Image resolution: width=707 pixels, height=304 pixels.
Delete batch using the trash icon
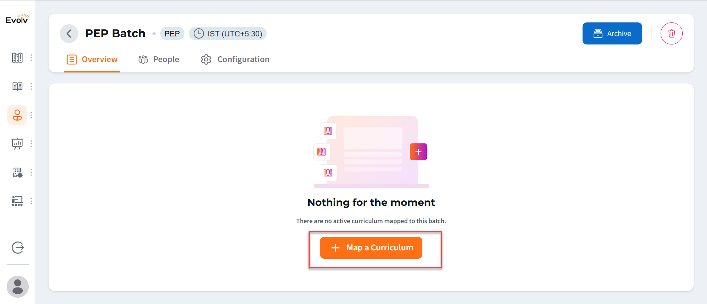[x=671, y=33]
